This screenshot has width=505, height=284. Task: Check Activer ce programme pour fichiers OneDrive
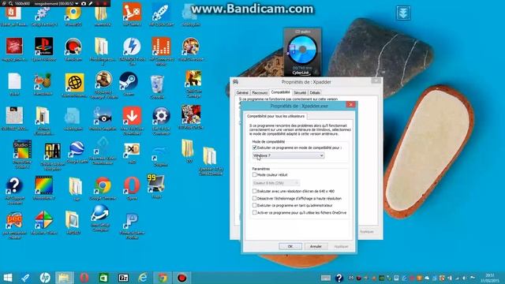pyautogui.click(x=255, y=212)
